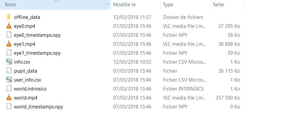Click the Excel CSV icon for info.csv
The image size is (283, 128).
pyautogui.click(x=9, y=62)
